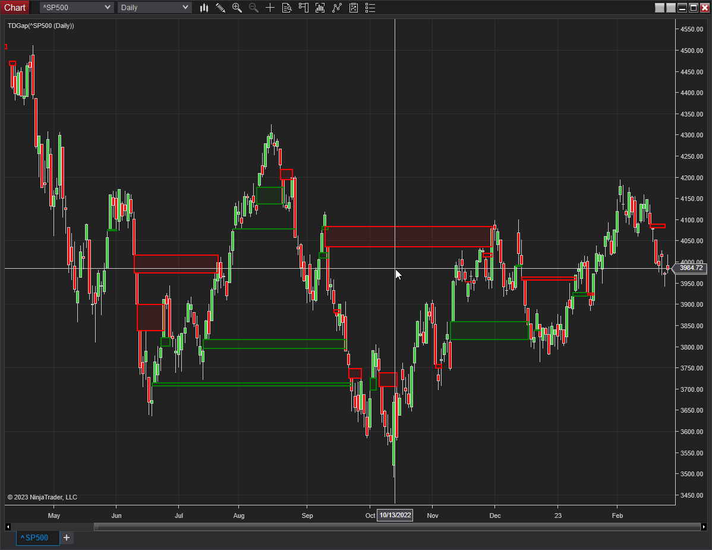Open the Chart Trader panel icon
This screenshot has height=550, width=712.
pyautogui.click(x=303, y=8)
